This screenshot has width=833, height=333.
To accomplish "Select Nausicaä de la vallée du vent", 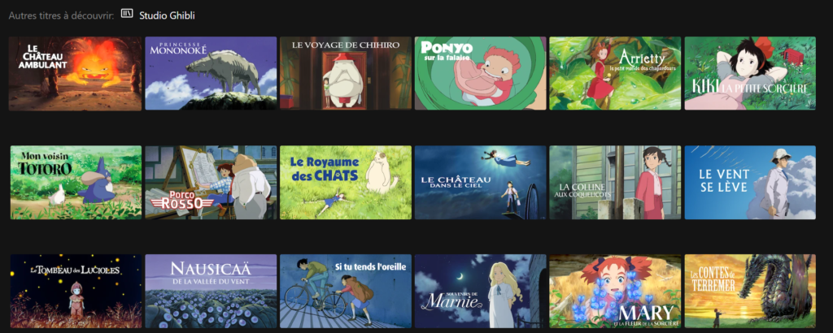I will pyautogui.click(x=211, y=291).
